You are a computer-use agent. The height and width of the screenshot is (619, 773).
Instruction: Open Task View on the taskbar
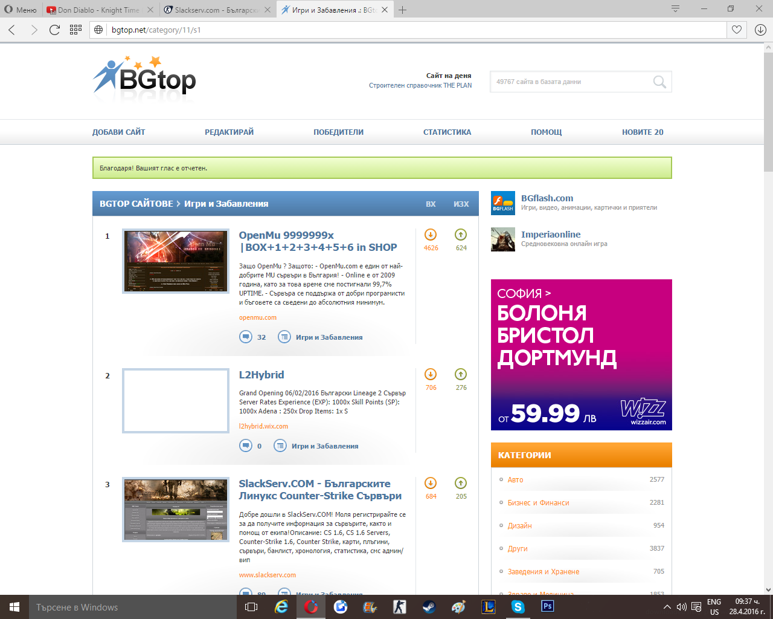pos(251,607)
